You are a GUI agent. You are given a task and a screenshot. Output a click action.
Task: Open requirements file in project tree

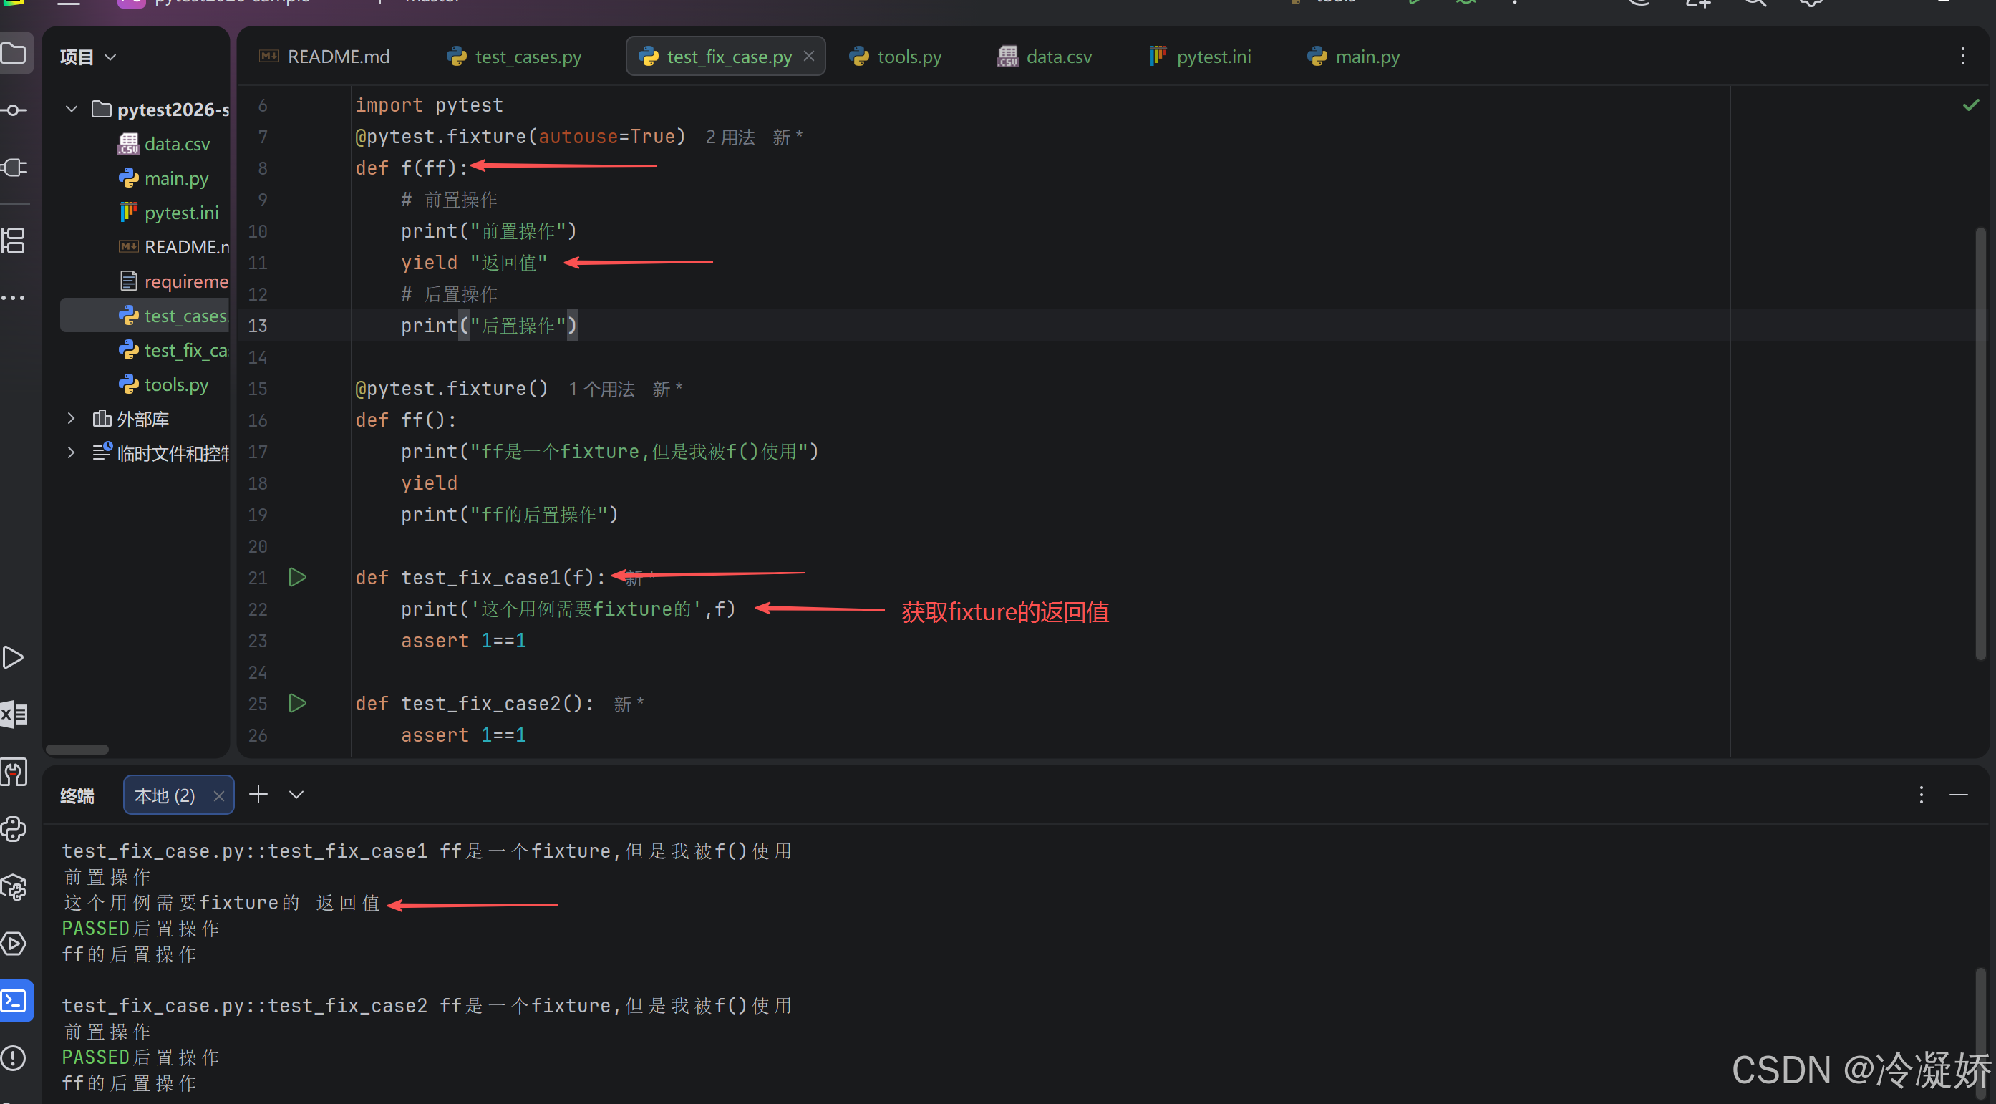[x=173, y=281]
